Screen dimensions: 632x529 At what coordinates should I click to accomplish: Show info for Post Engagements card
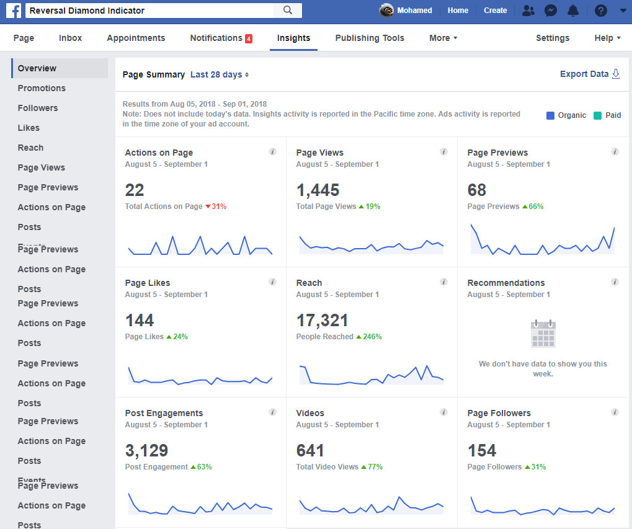(272, 412)
